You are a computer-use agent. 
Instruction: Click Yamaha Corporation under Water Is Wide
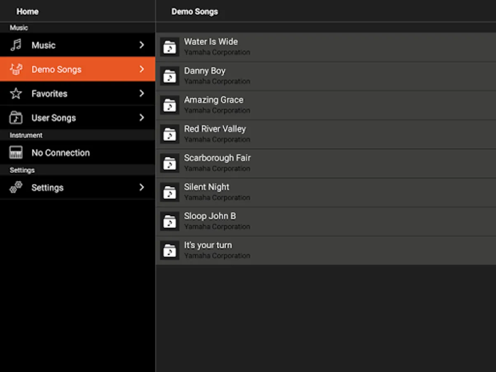217,52
